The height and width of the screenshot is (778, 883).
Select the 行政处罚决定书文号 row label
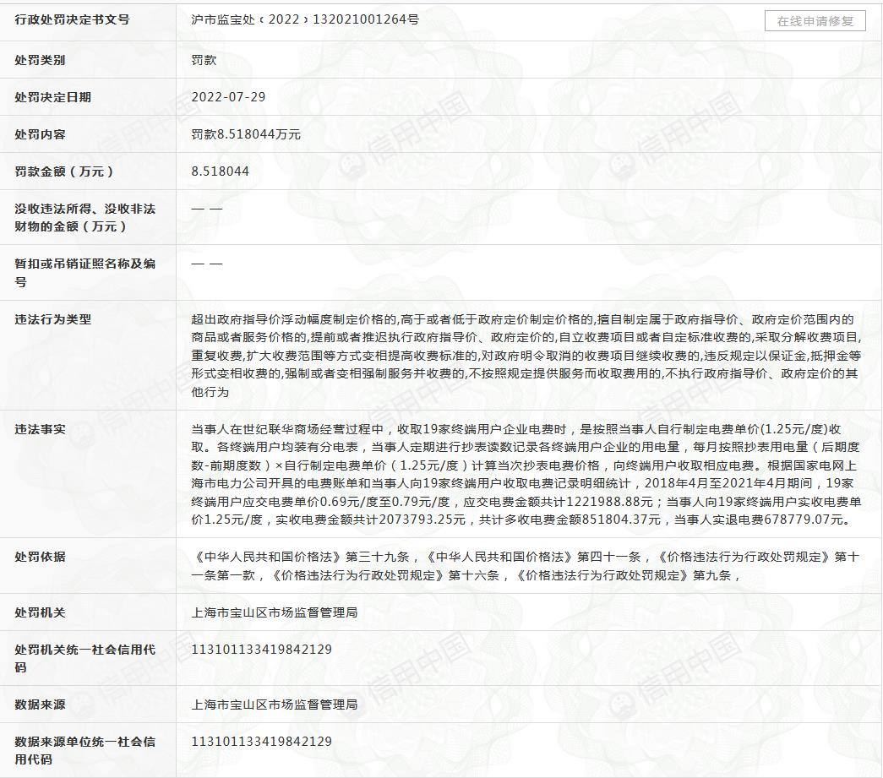pyautogui.click(x=72, y=19)
